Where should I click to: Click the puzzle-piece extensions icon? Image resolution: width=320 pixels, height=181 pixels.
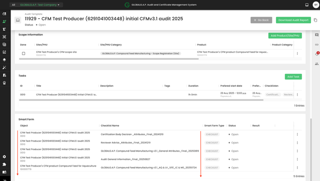pyautogui.click(x=4, y=165)
